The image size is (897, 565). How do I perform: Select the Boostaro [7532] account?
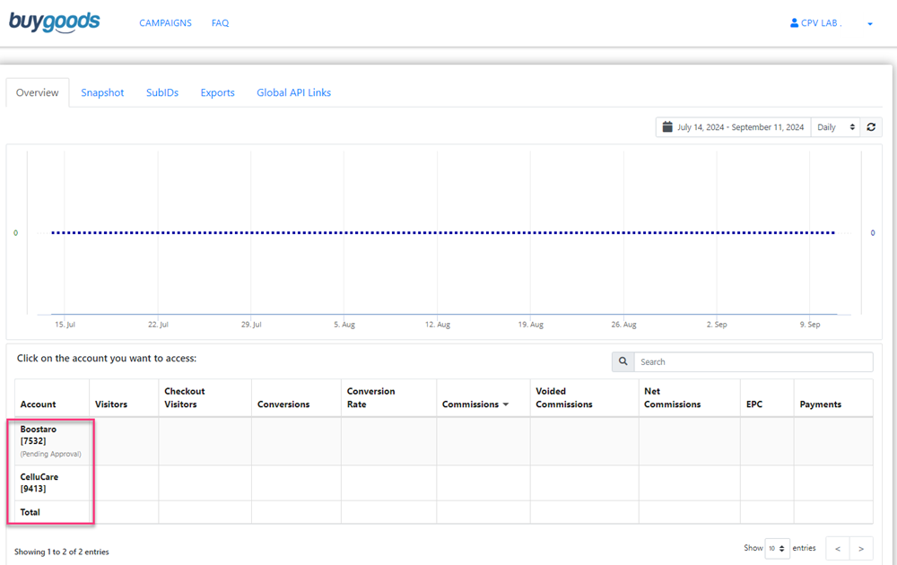tap(39, 435)
